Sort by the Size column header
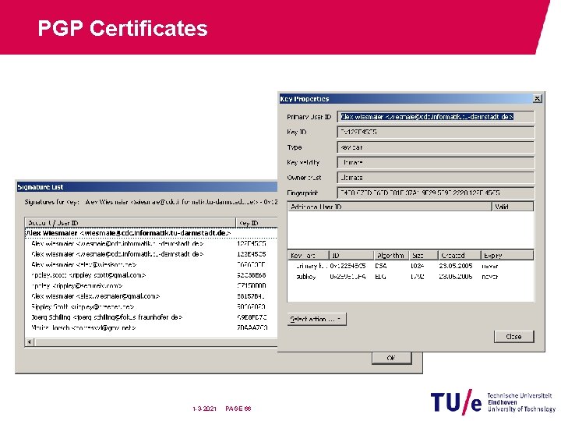 pyautogui.click(x=424, y=256)
